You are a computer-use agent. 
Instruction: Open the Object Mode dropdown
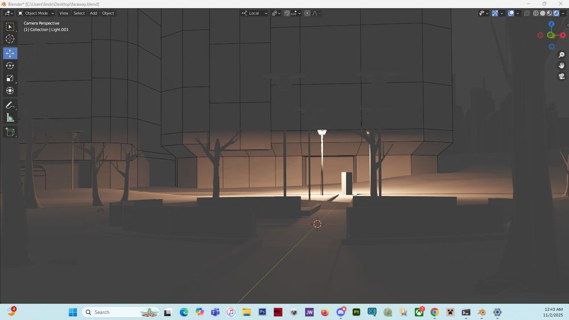(36, 13)
